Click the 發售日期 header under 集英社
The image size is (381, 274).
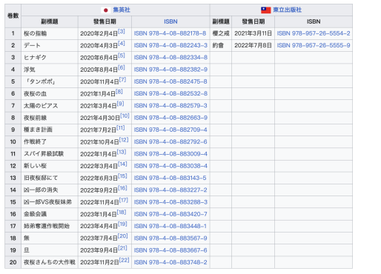(105, 21)
